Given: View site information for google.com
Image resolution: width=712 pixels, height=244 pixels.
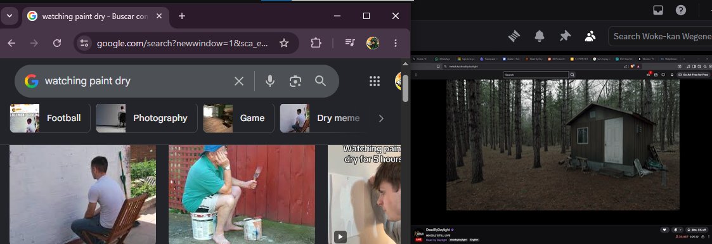Looking at the screenshot, I should coord(84,43).
